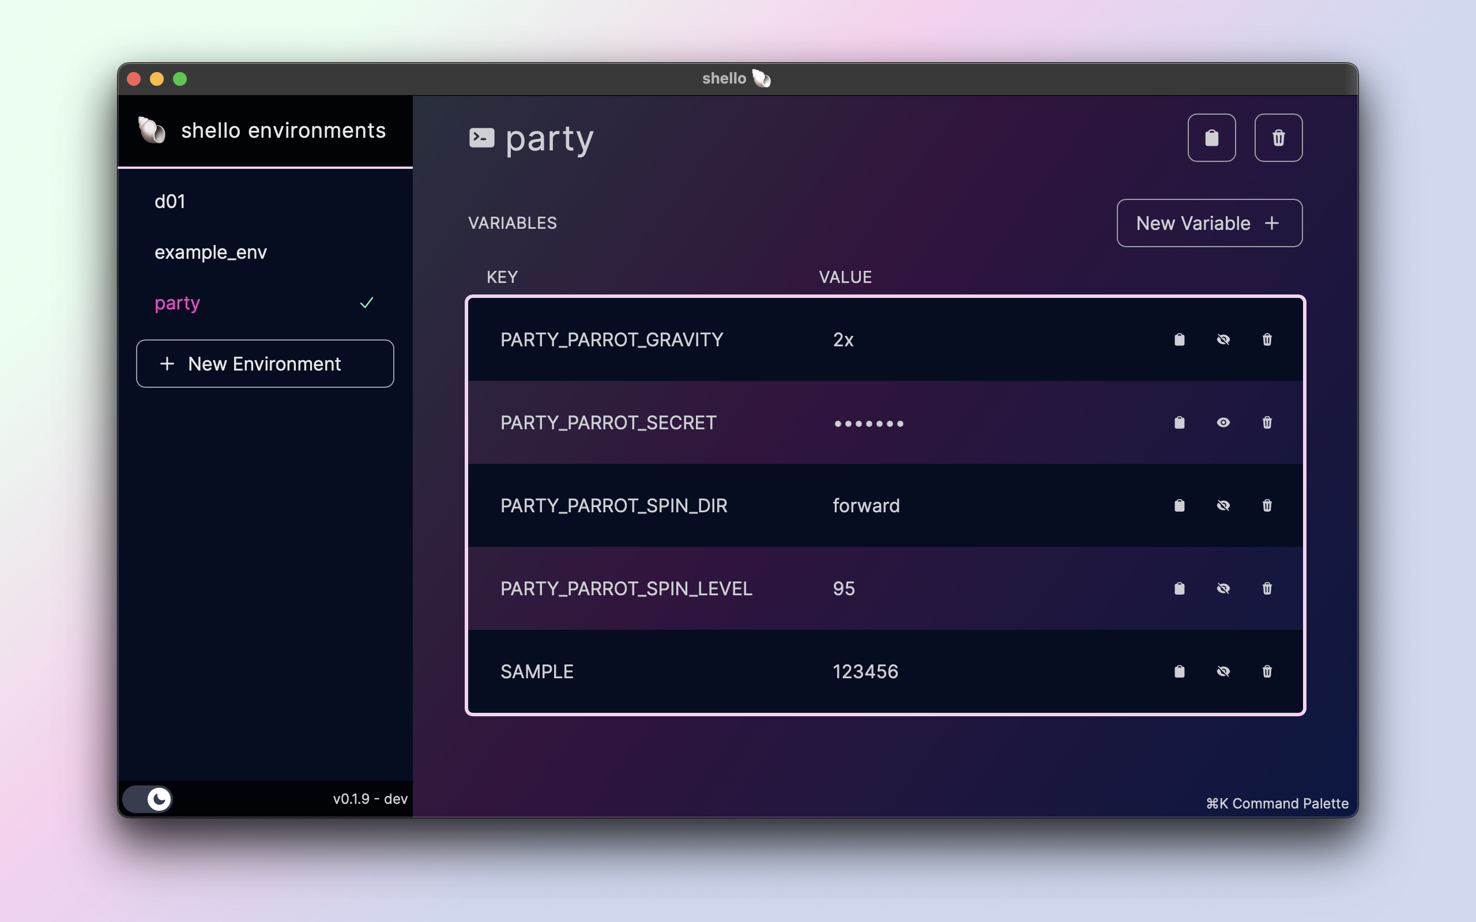This screenshot has width=1476, height=922.
Task: Copy PARTY_PARROT_SECRET value to clipboard
Action: tap(1179, 422)
